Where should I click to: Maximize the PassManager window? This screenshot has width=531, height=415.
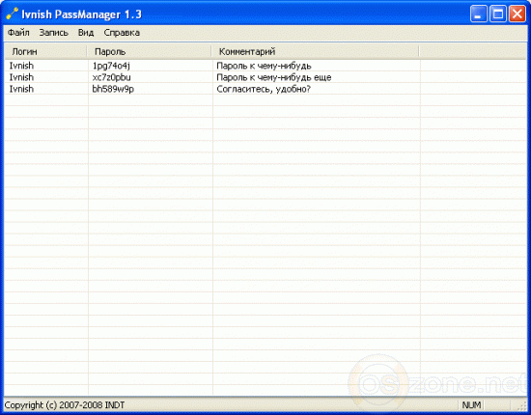point(498,14)
